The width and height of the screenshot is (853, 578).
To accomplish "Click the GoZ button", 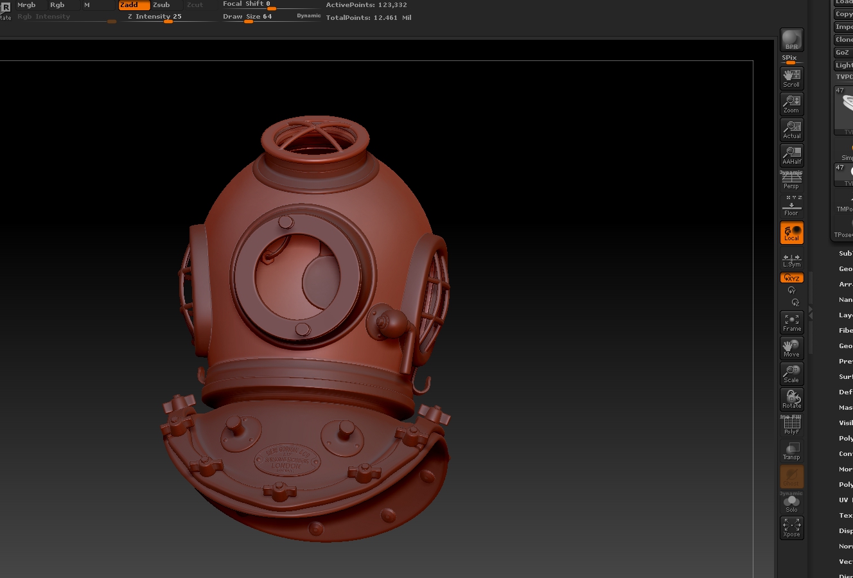I will (842, 53).
